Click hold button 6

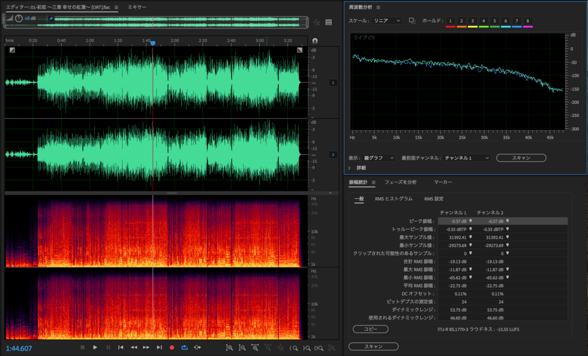pyautogui.click(x=505, y=21)
